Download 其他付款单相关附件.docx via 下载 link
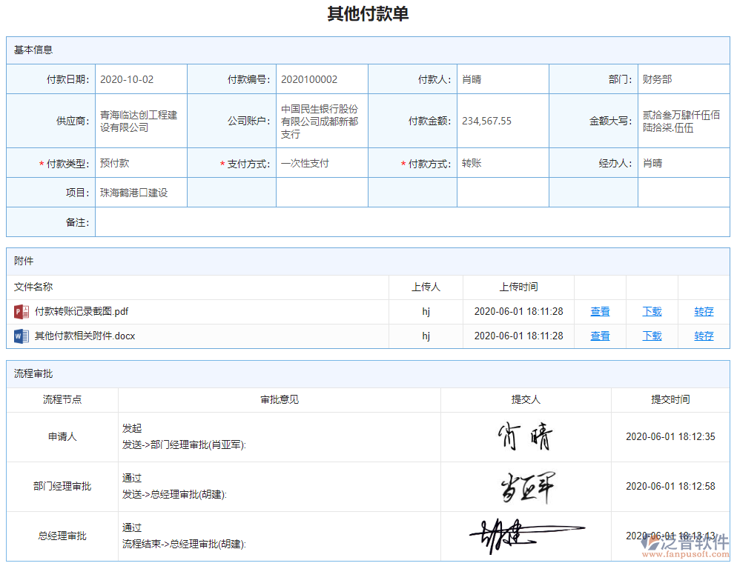The image size is (737, 566). (x=652, y=336)
